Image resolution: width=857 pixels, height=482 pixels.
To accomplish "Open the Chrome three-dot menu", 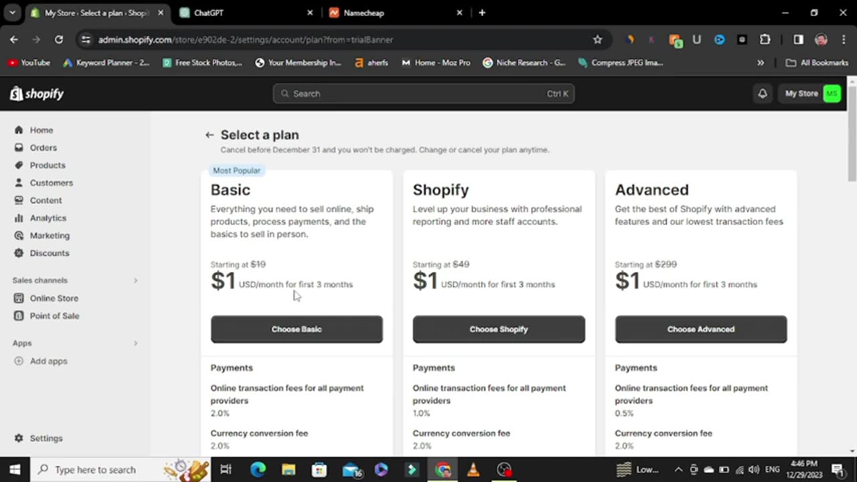I will tap(843, 39).
